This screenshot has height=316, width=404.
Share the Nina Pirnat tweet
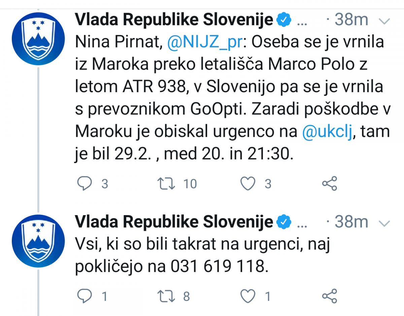tap(330, 184)
